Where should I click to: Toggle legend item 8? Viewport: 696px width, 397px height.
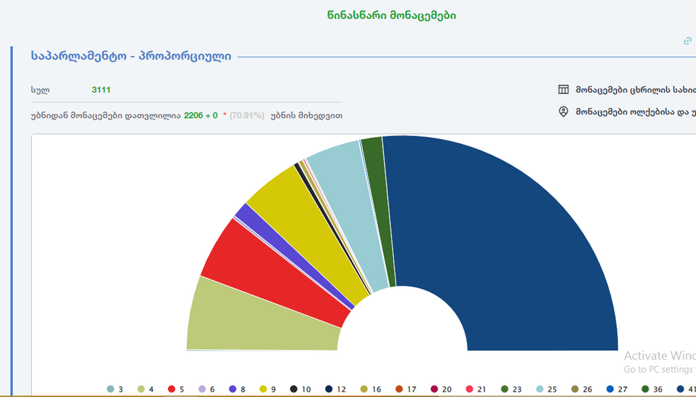[237, 389]
